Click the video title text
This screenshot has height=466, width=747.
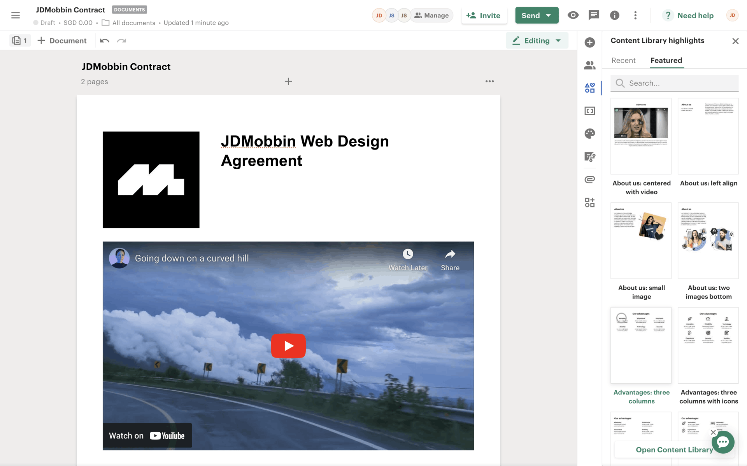[192, 258]
